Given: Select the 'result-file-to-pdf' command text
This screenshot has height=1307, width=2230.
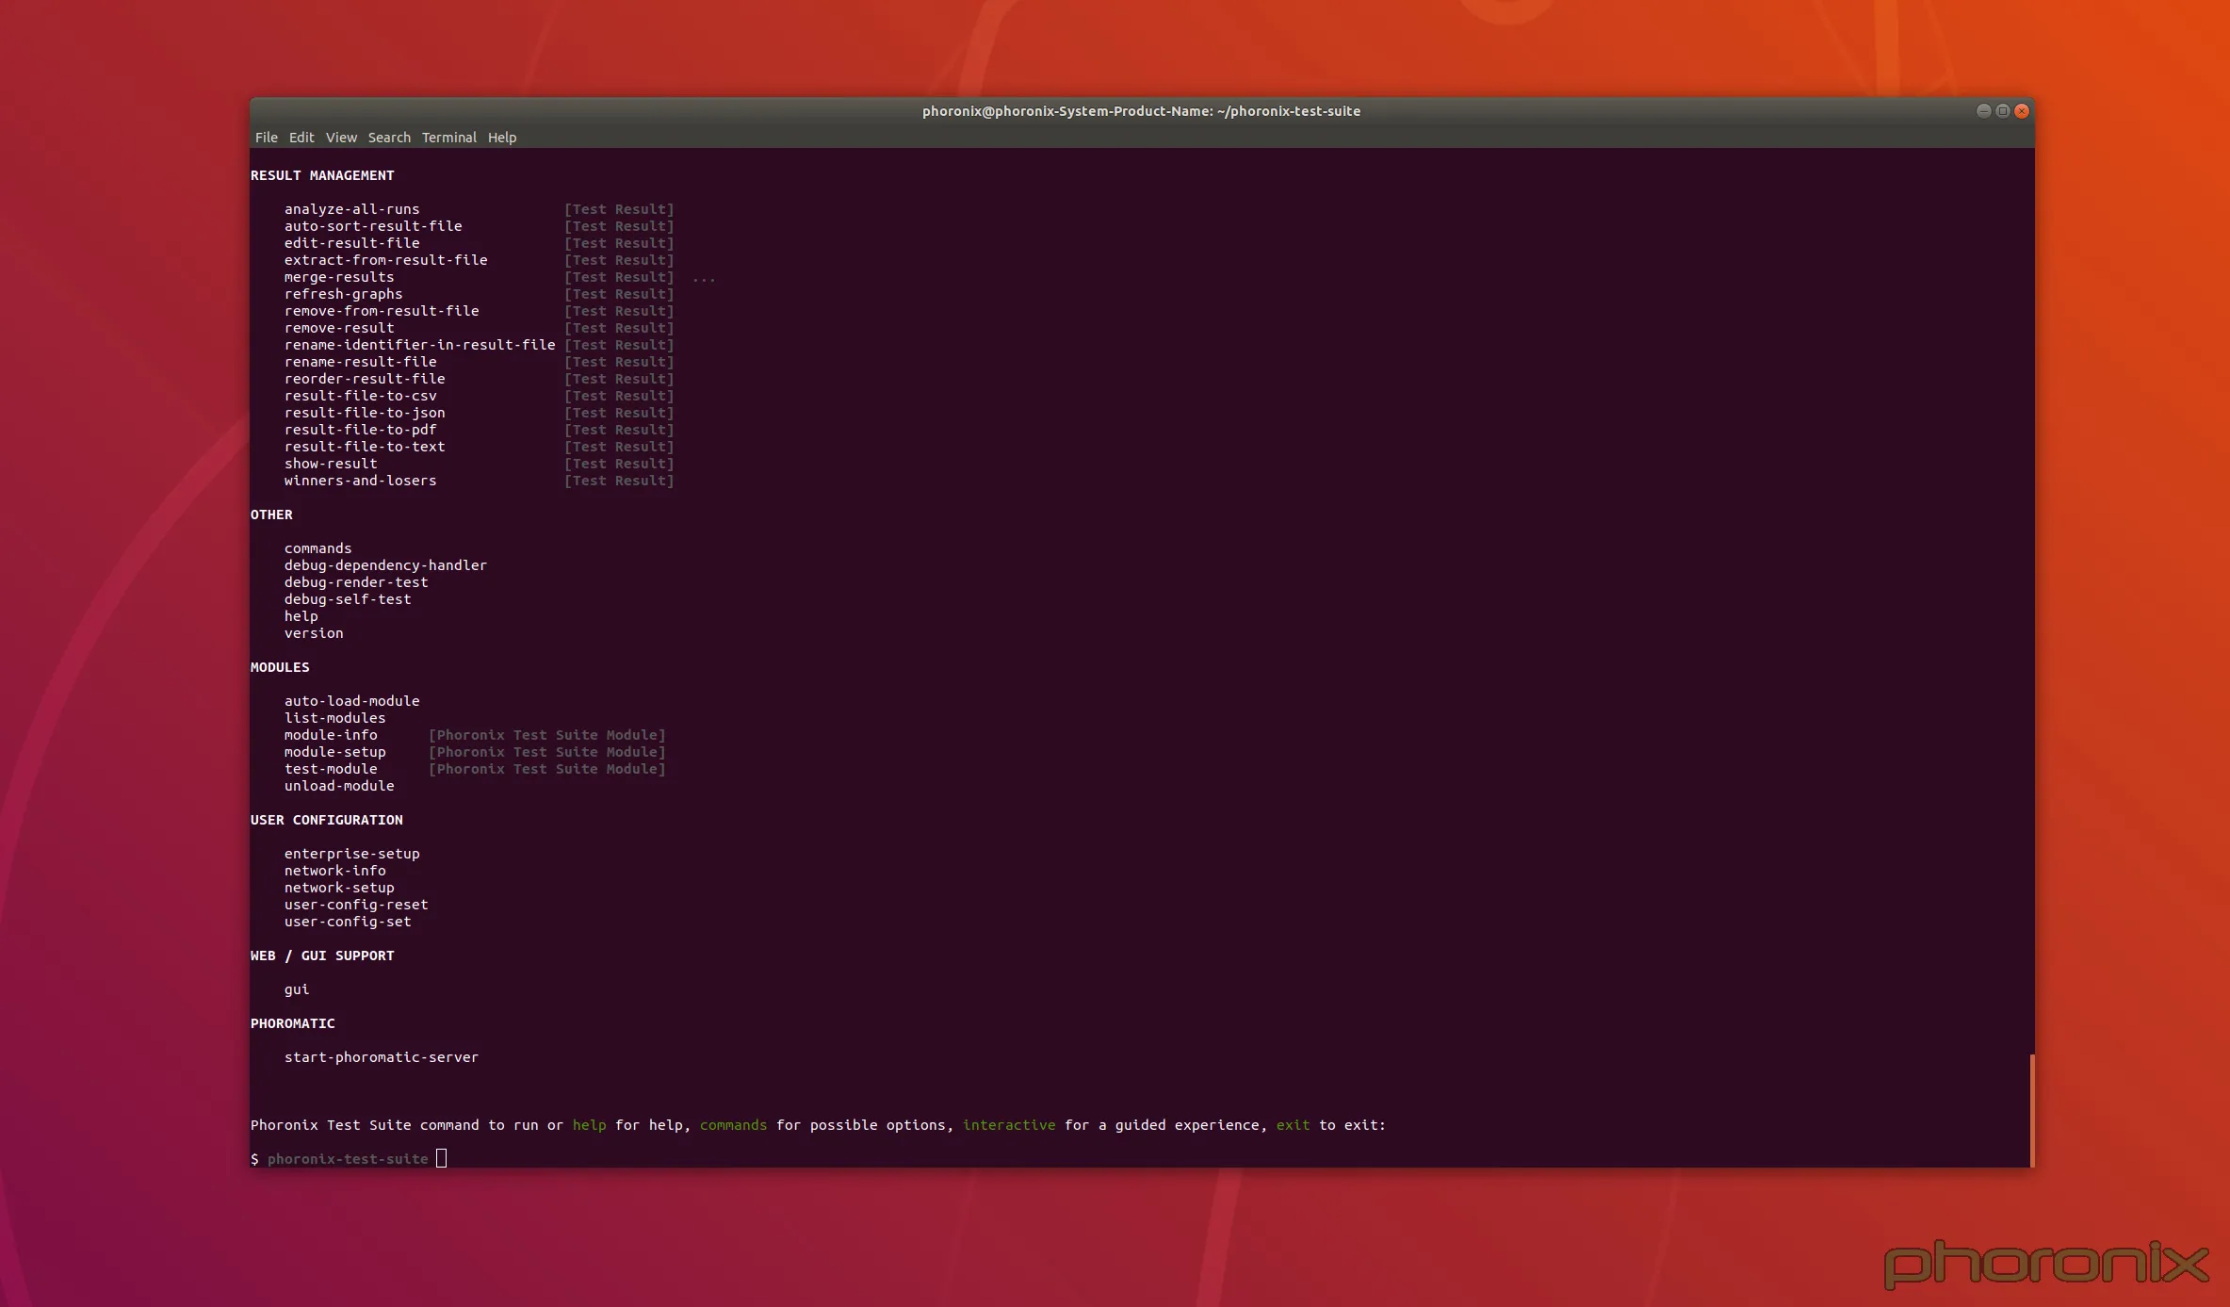Looking at the screenshot, I should point(361,430).
